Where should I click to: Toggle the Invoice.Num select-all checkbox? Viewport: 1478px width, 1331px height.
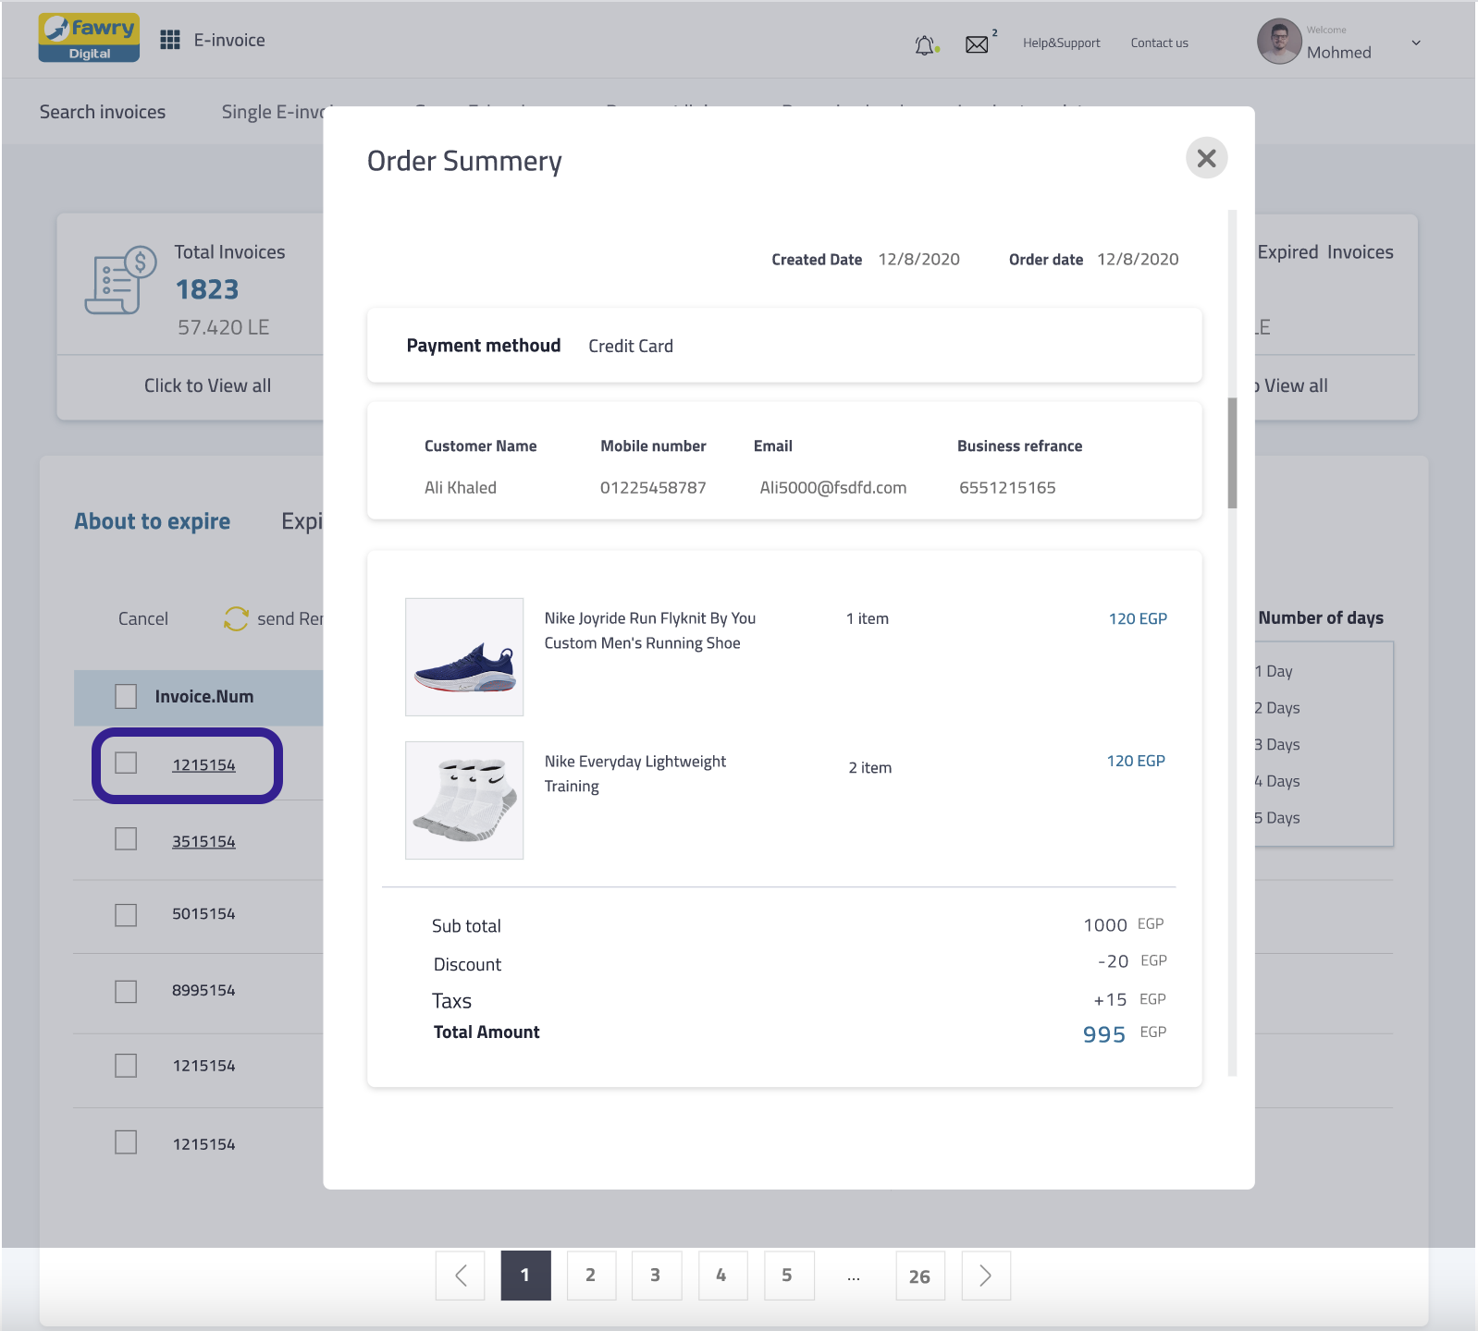[126, 696]
